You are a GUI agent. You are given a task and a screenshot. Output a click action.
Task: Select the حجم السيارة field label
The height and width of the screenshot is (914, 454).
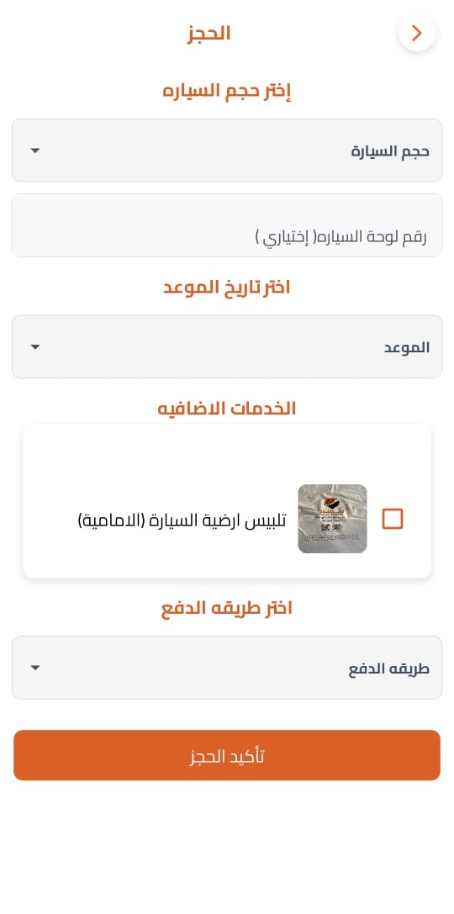(390, 151)
